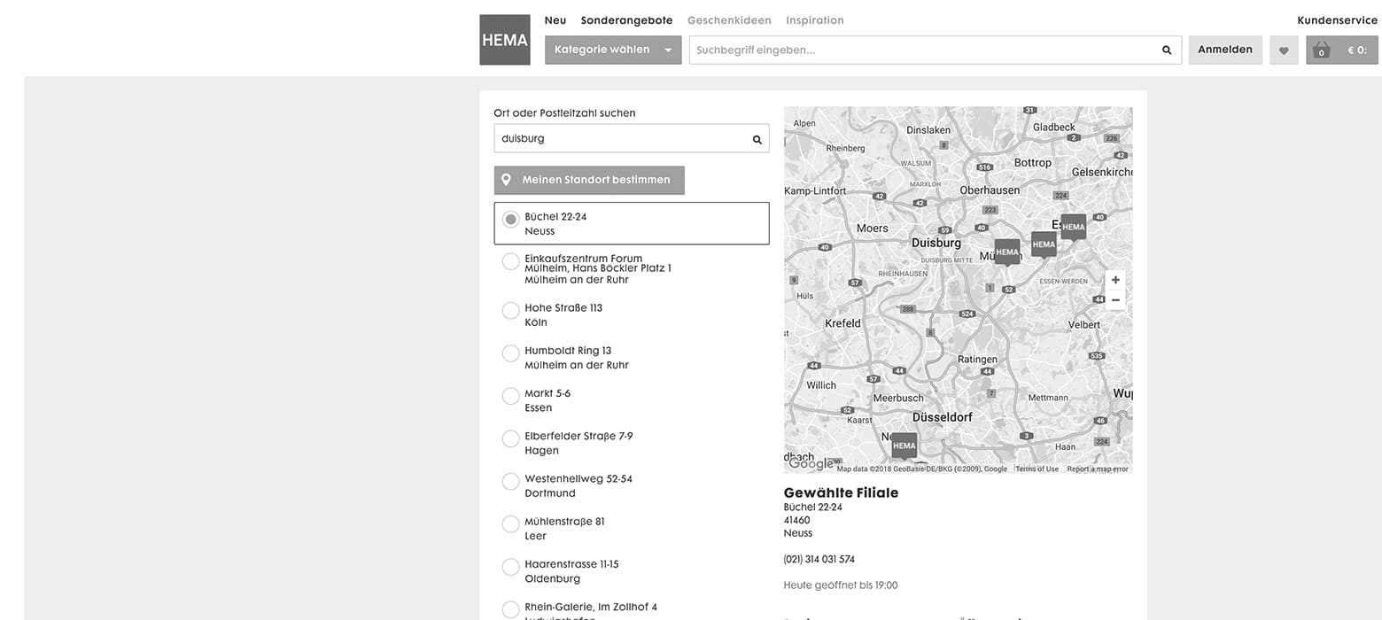Click the HEMA logo

pyautogui.click(x=504, y=40)
